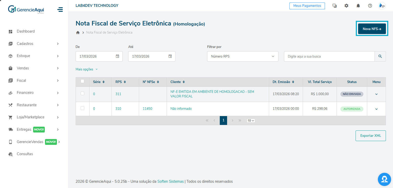Open the support chat bubble
The width and height of the screenshot is (393, 188).
384,179
